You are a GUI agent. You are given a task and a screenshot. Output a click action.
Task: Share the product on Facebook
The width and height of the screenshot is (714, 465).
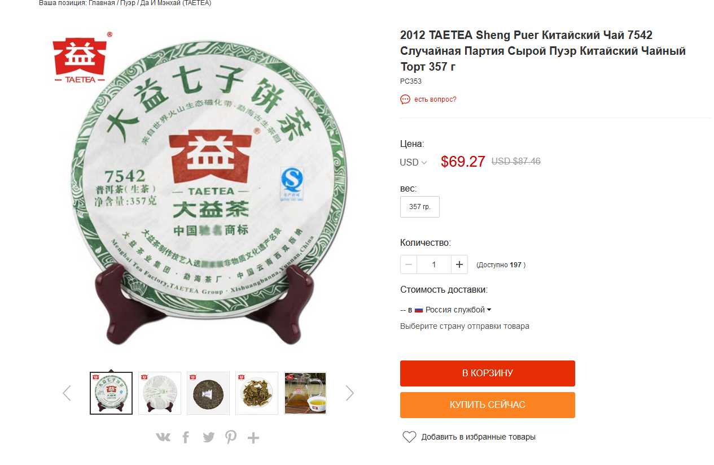click(186, 437)
